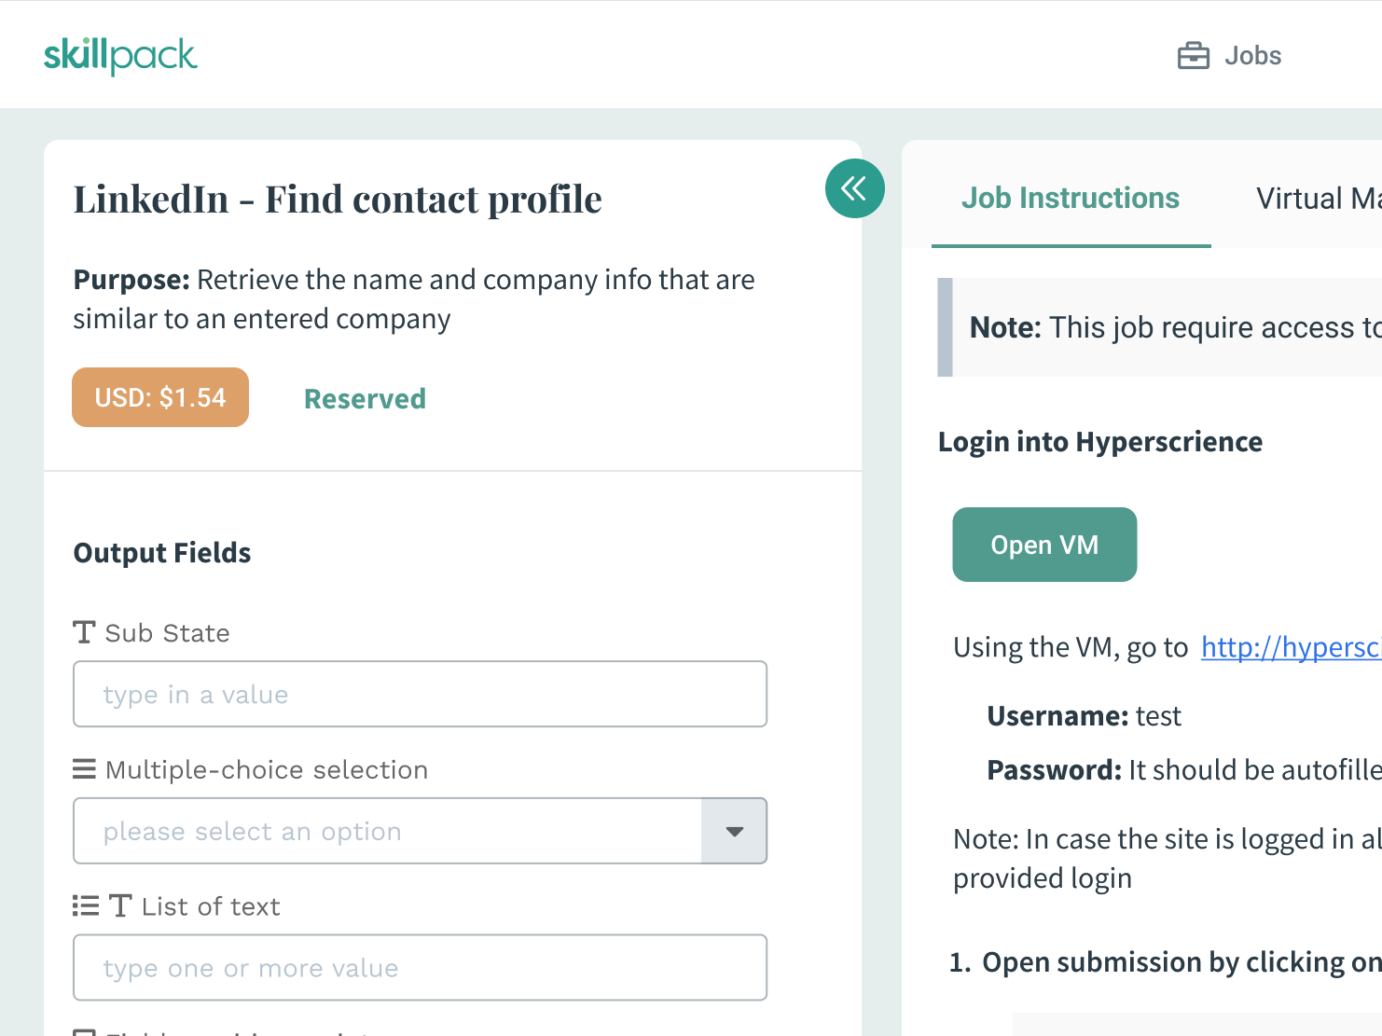Expand the Multiple-choice selection dropdown arrow
Image resolution: width=1382 pixels, height=1036 pixels.
click(x=735, y=831)
